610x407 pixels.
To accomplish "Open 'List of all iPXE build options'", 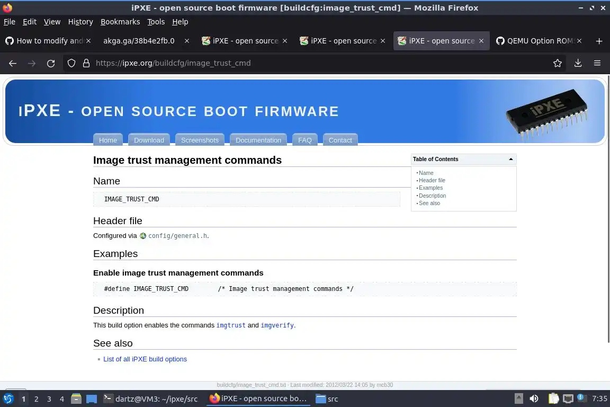I will pyautogui.click(x=145, y=359).
